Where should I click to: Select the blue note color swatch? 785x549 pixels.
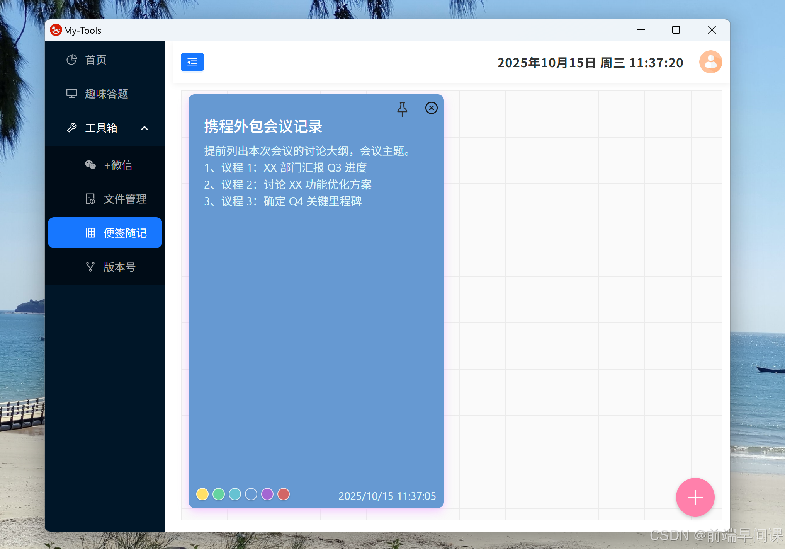click(x=251, y=494)
